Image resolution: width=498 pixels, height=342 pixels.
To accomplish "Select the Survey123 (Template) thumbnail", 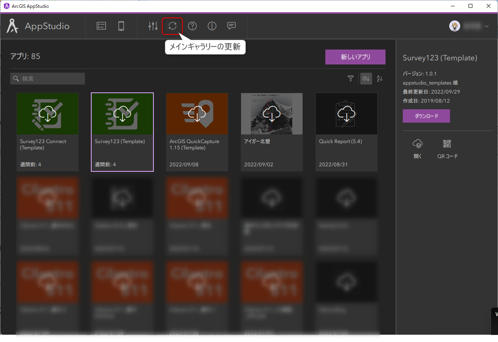I will coord(122,114).
